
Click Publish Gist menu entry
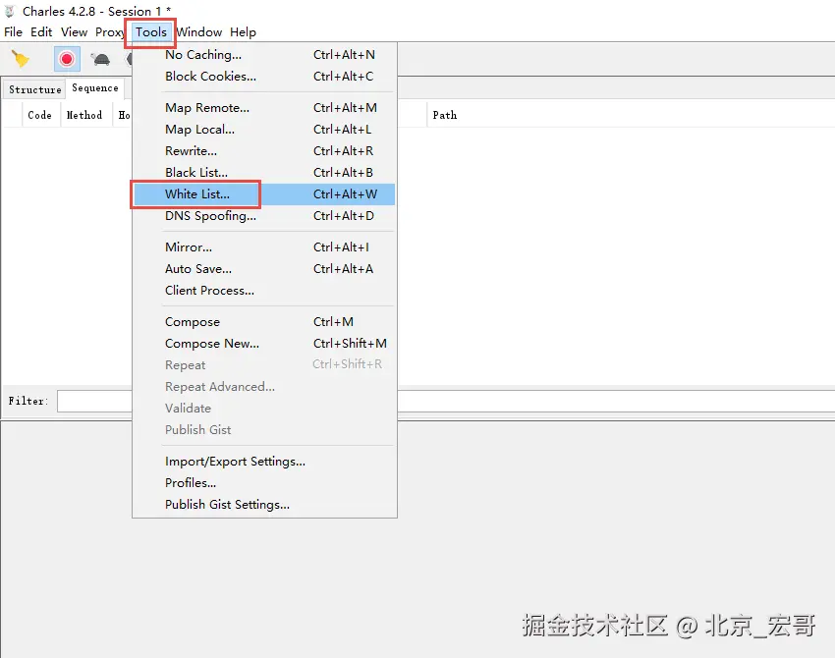[x=263, y=429]
